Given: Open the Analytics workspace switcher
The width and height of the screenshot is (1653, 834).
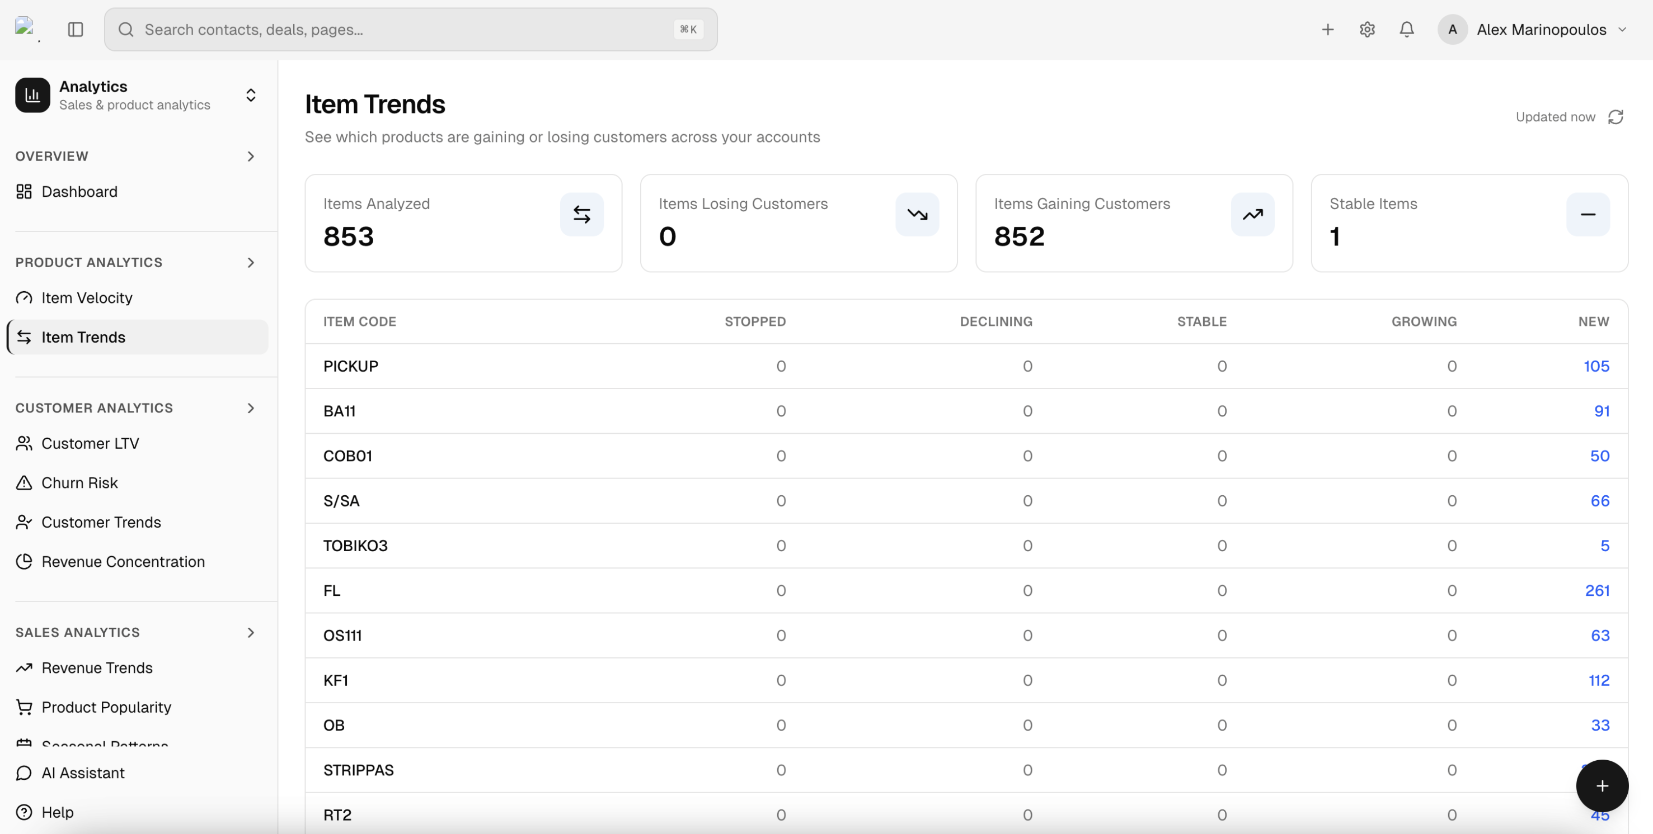Looking at the screenshot, I should point(250,95).
